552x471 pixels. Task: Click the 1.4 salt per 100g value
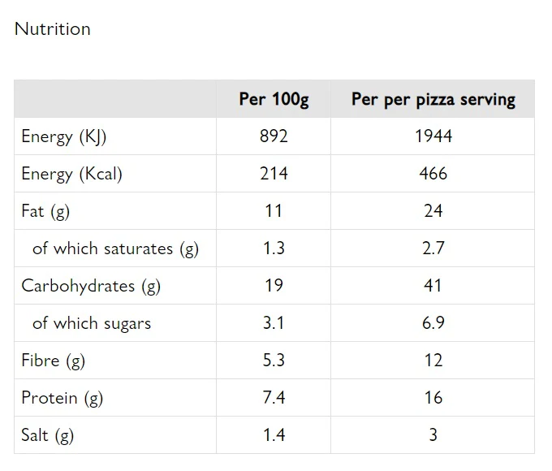pyautogui.click(x=274, y=435)
